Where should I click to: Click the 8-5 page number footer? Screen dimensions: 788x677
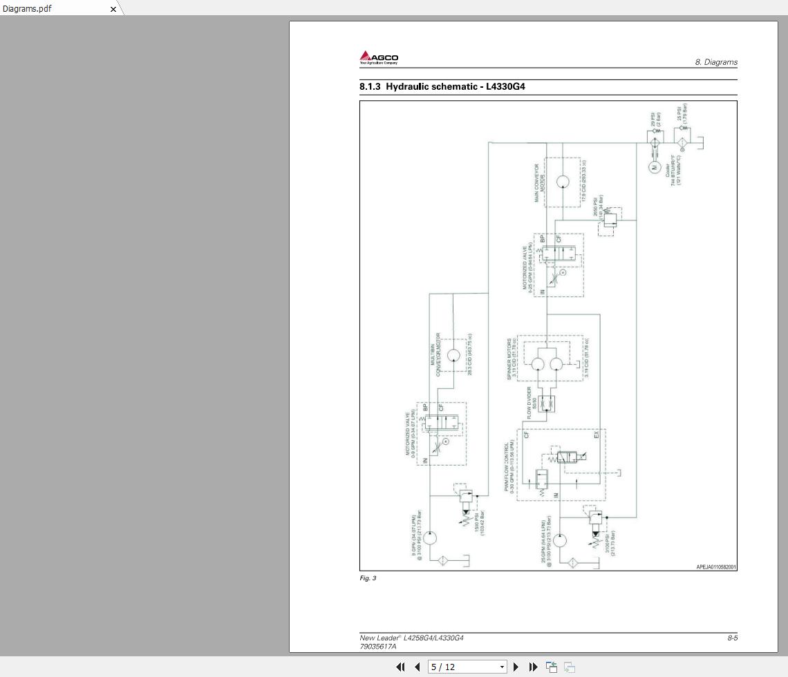point(732,638)
